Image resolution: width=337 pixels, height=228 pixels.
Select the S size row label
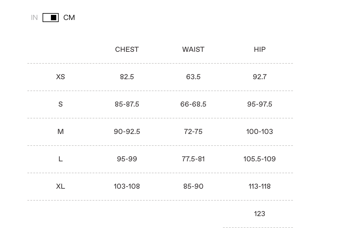(60, 104)
